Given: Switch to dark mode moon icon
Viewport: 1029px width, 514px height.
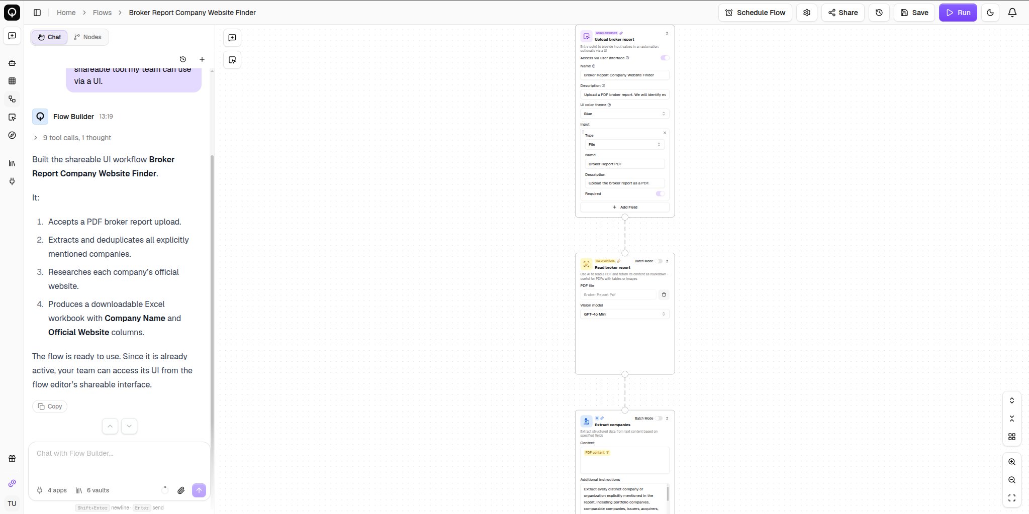Looking at the screenshot, I should 990,13.
